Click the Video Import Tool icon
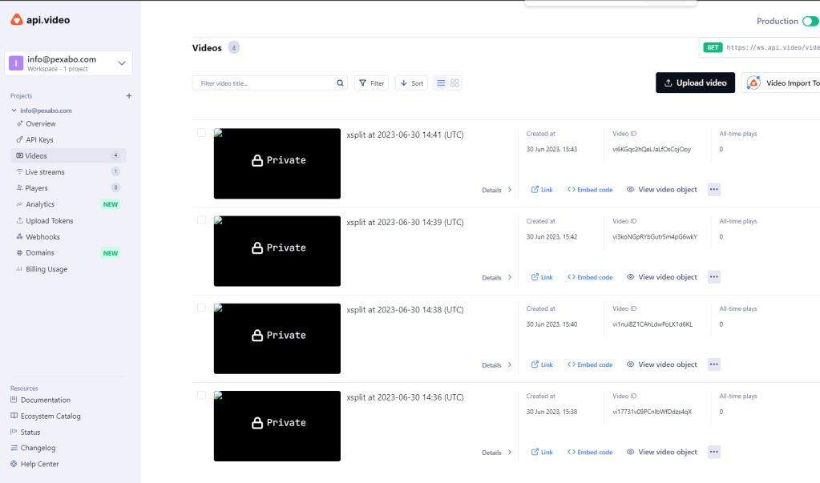820x483 pixels. [753, 83]
